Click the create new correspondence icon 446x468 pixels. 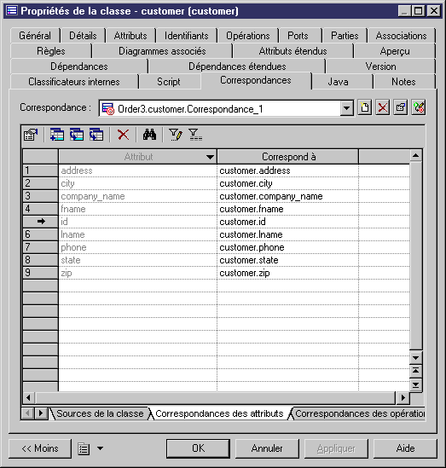coord(364,107)
